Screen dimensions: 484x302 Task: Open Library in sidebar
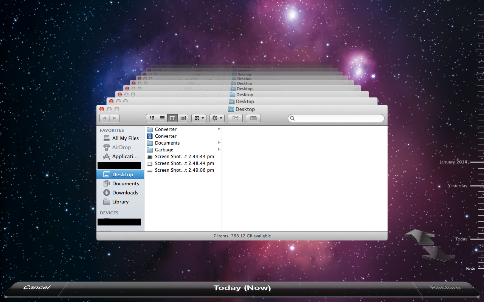[121, 202]
